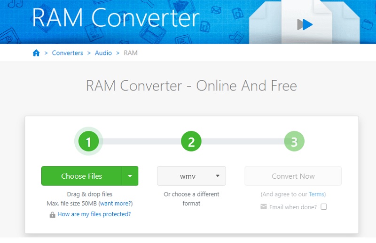Screen dimensions: 376x243
Task: Click the padlock icon beside file protection
Action: coord(53,214)
